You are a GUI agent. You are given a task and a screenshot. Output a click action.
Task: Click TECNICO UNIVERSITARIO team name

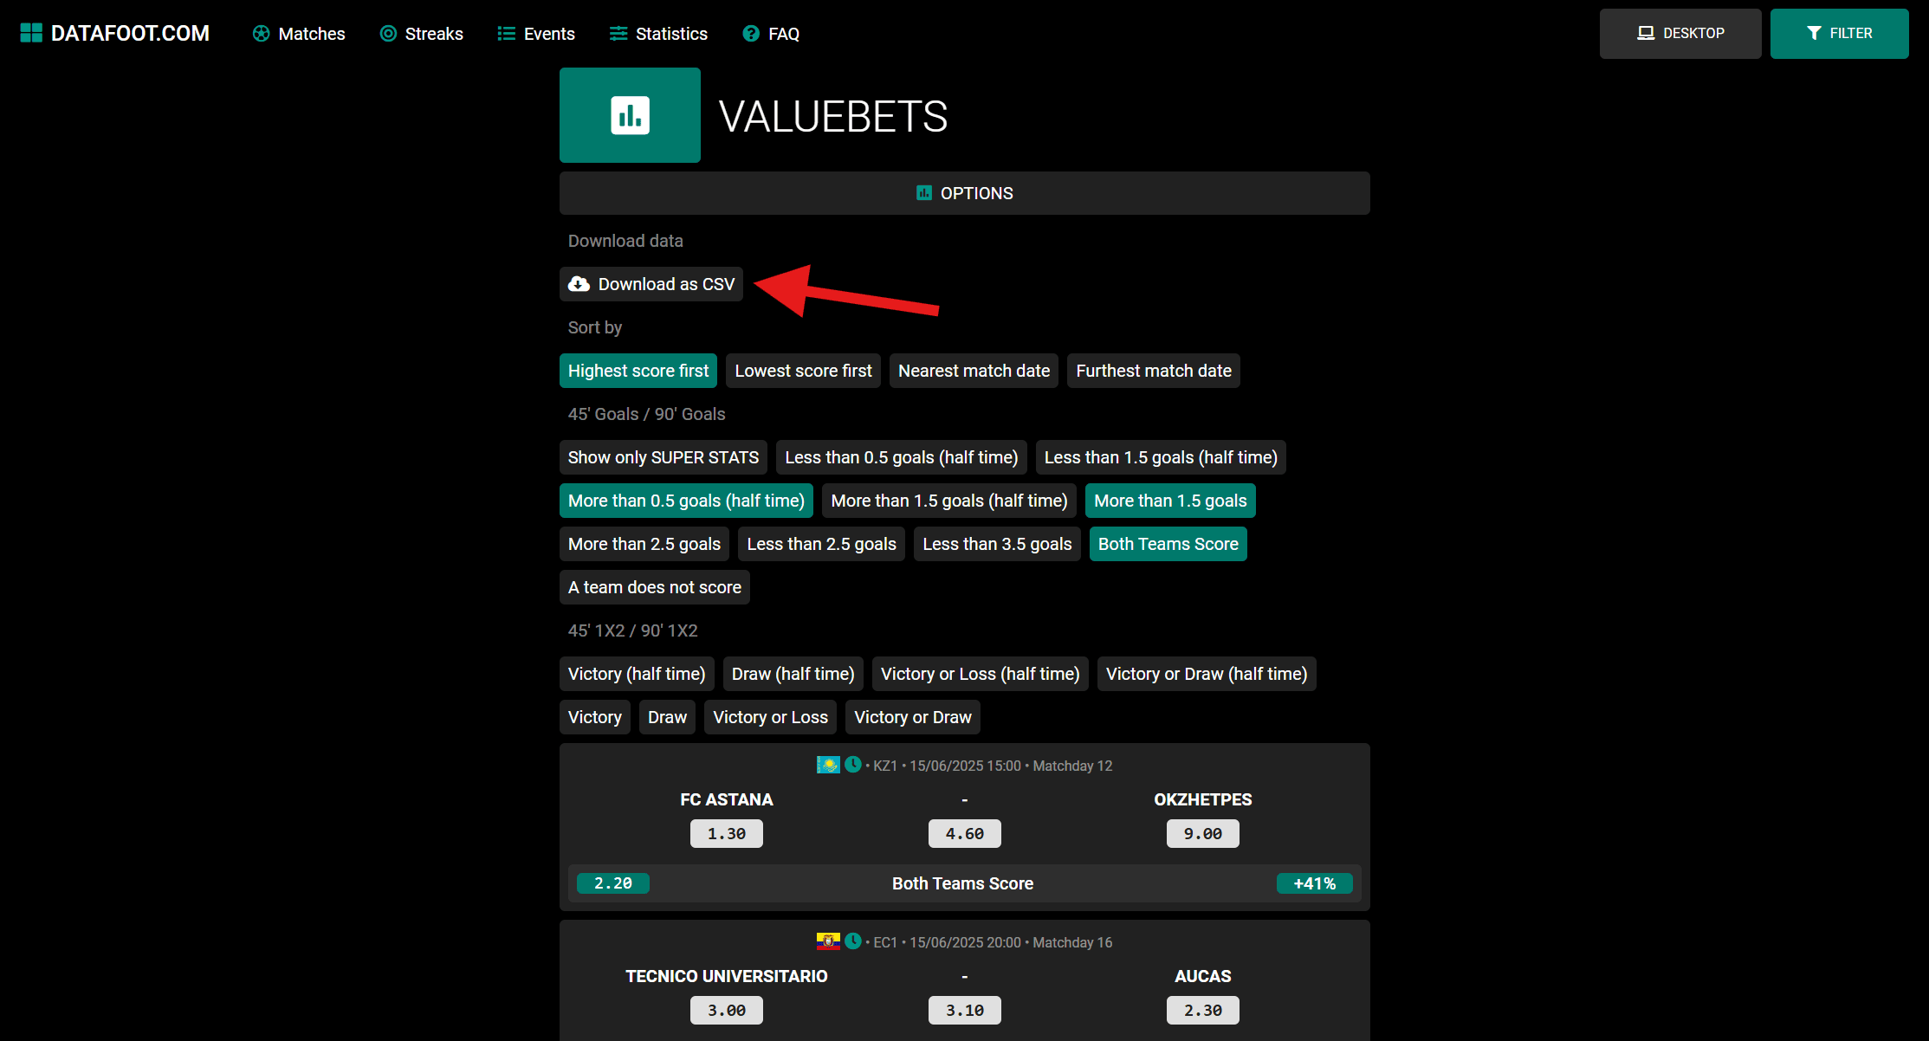pos(727,976)
